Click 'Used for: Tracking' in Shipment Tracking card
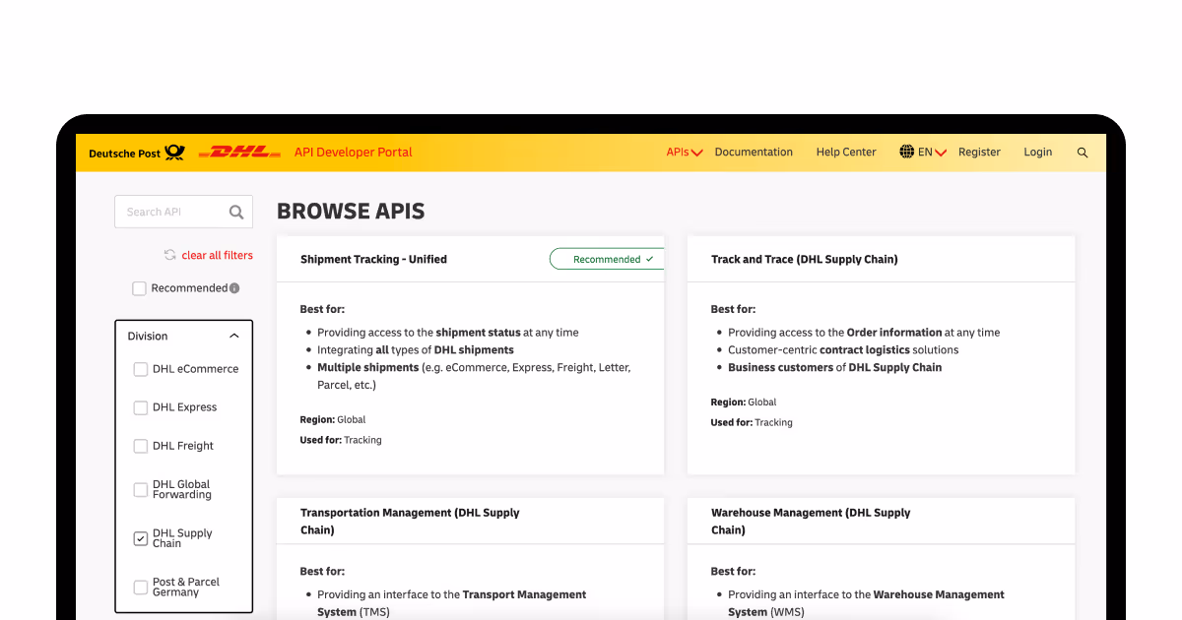The image size is (1182, 620). (x=341, y=440)
